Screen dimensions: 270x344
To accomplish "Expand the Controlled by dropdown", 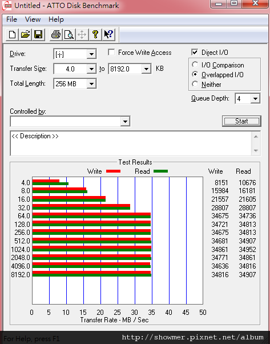I will [x=125, y=121].
